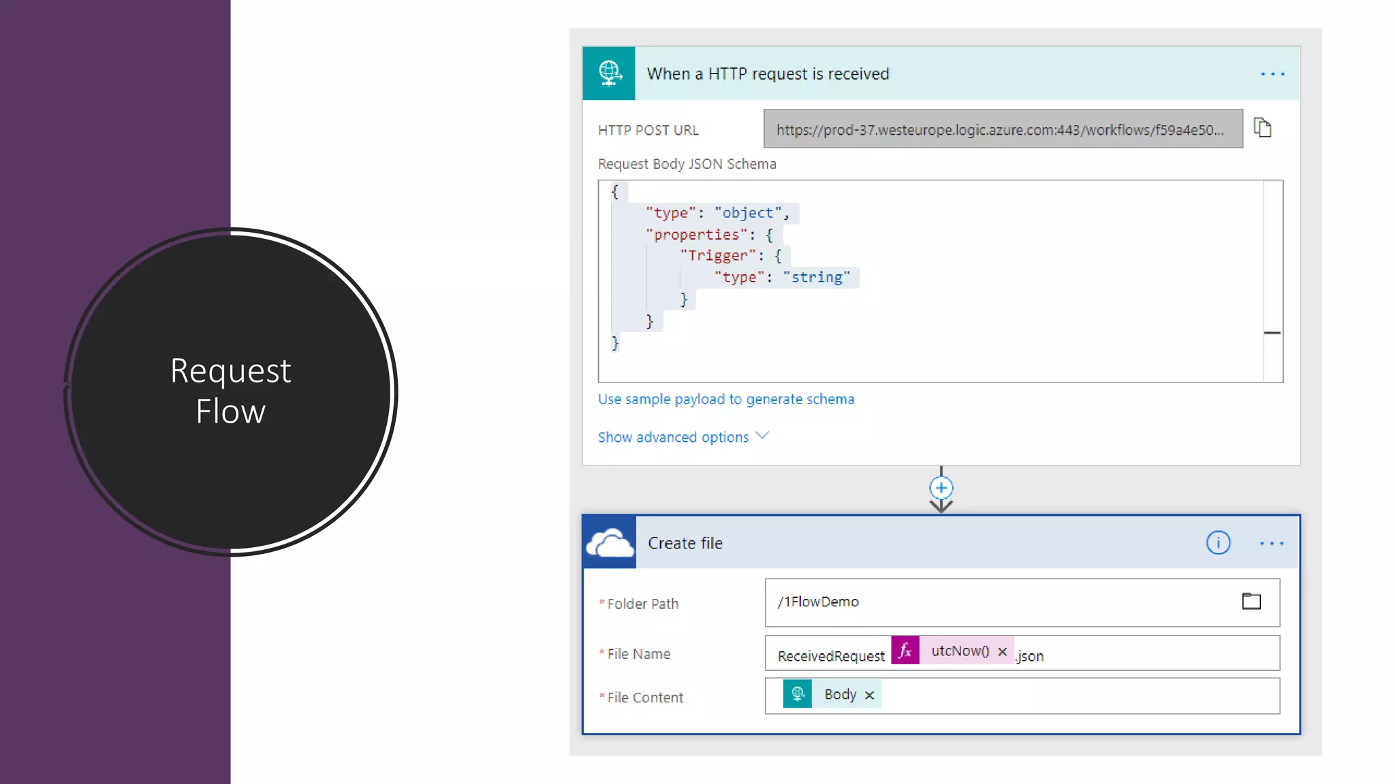This screenshot has width=1395, height=784.
Task: Click the HTTP POST URL field
Action: (x=1002, y=129)
